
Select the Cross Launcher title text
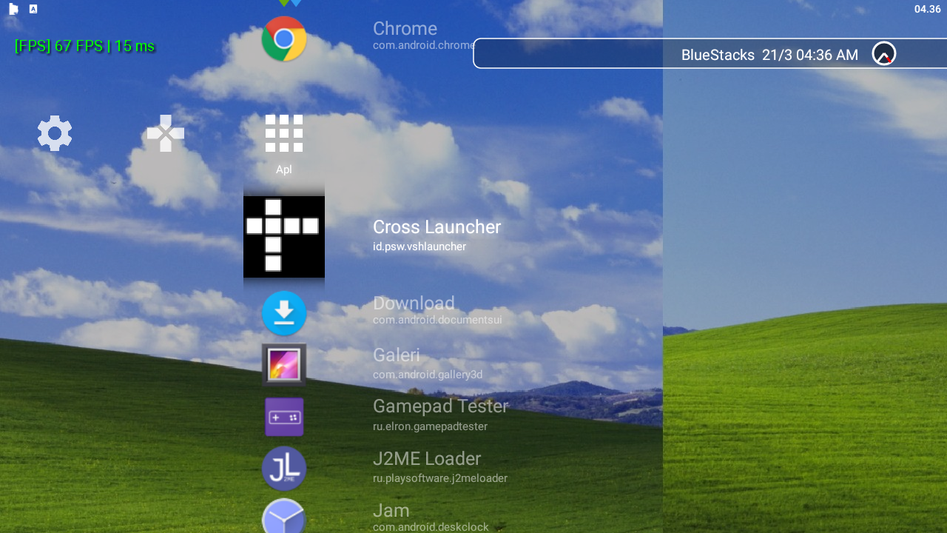[437, 227]
